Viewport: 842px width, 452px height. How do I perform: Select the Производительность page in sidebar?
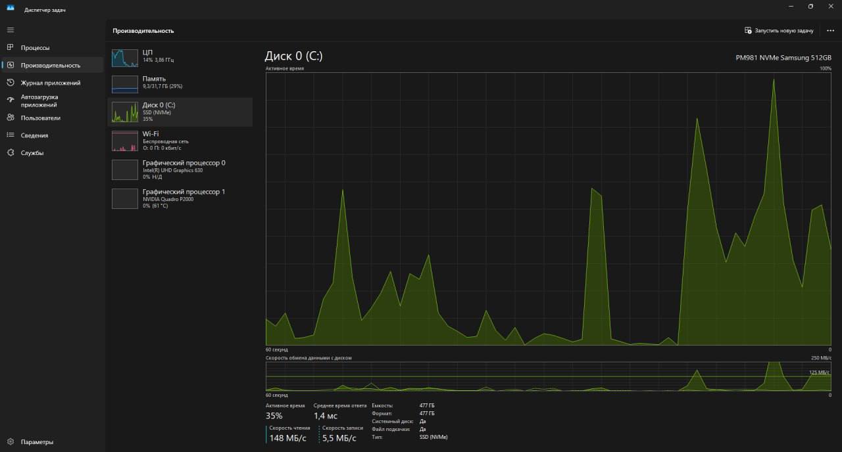pyautogui.click(x=53, y=65)
